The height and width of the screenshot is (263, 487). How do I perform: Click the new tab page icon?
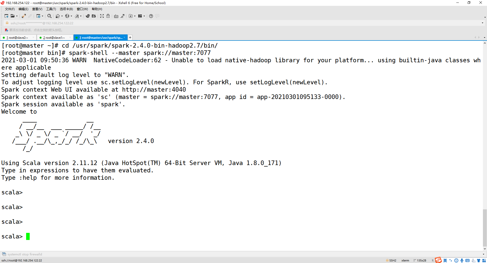(131, 16)
